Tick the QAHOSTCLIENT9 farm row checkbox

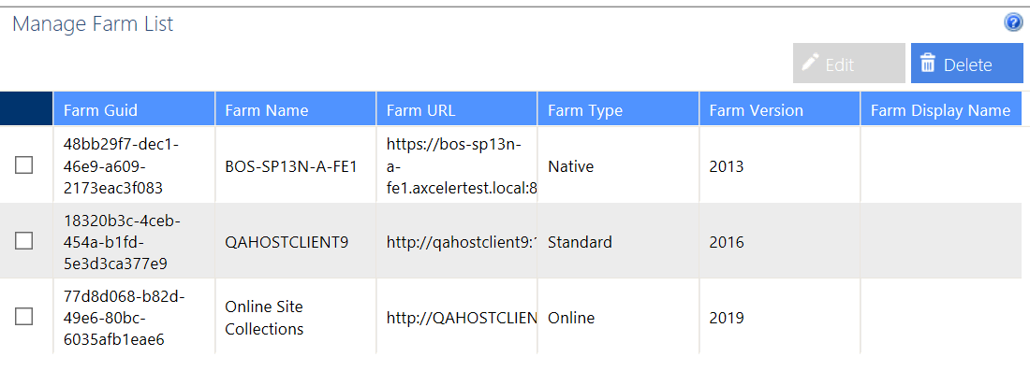23,241
